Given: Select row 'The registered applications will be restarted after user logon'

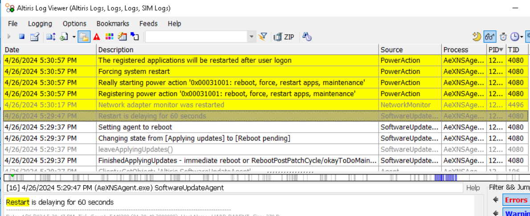Looking at the screenshot, I should [x=266, y=61].
